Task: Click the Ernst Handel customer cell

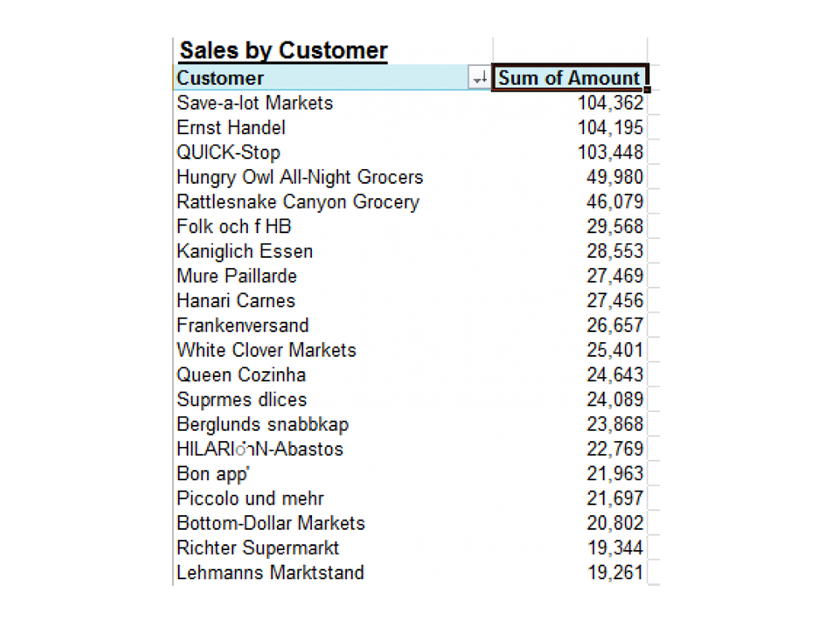Action: 231,128
